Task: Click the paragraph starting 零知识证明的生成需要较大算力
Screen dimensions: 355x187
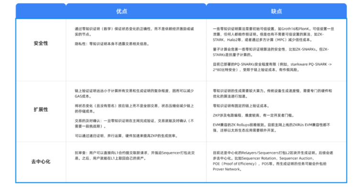Action: pyautogui.click(x=272, y=93)
